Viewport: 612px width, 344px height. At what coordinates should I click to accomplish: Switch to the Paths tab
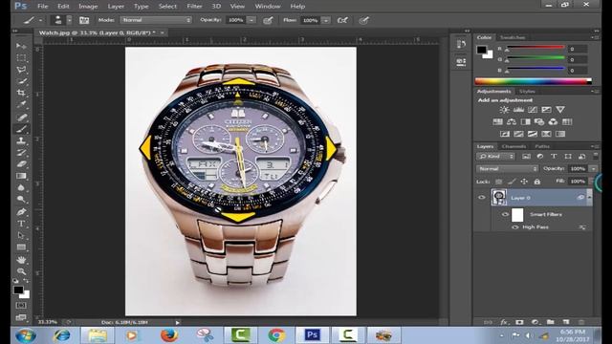tap(542, 146)
